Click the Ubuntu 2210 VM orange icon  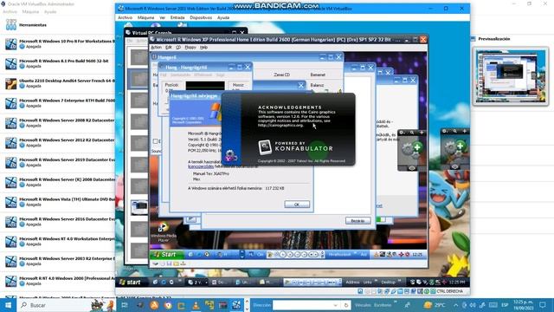coord(11,84)
